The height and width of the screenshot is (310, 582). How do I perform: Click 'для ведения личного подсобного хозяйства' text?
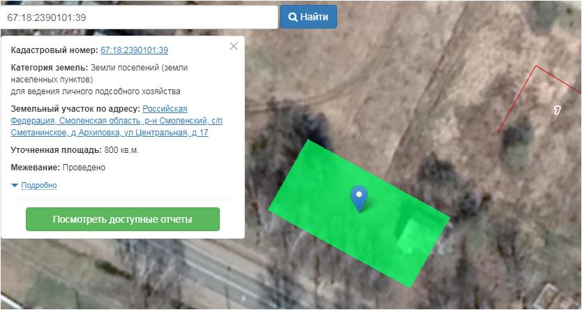[x=96, y=91]
